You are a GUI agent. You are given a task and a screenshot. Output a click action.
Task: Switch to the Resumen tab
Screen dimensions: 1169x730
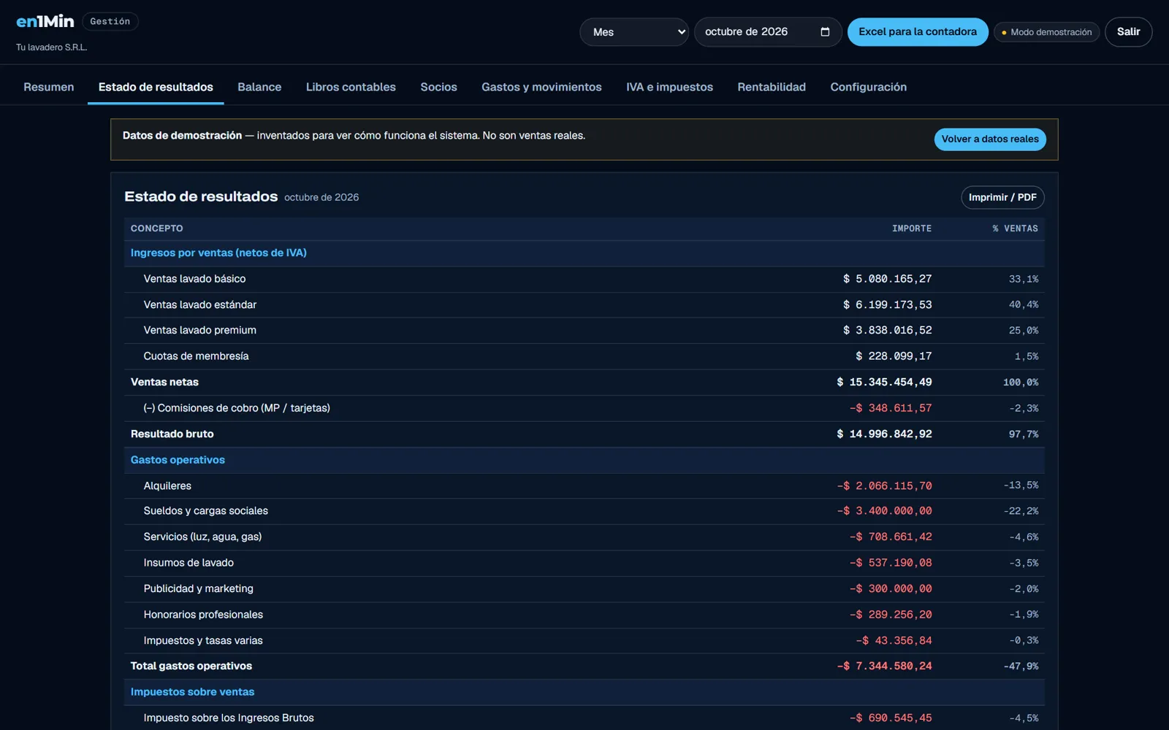click(49, 87)
